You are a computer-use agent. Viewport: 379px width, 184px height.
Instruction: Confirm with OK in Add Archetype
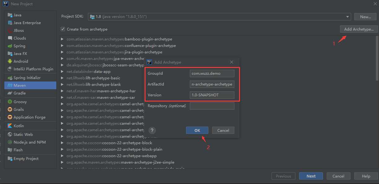click(x=197, y=130)
